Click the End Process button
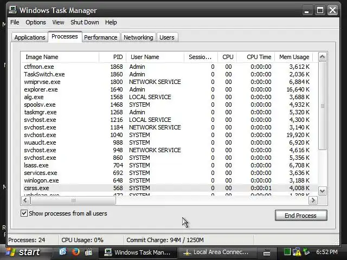The image size is (347, 260). [x=301, y=216]
